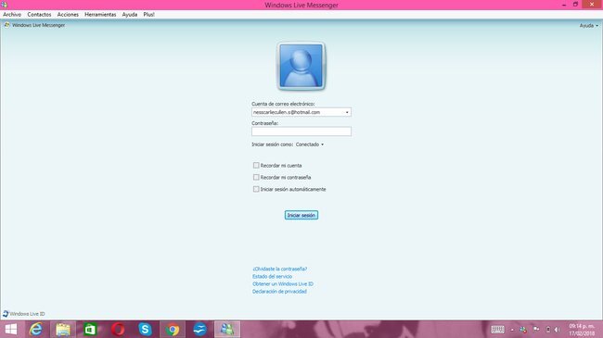Image resolution: width=603 pixels, height=338 pixels.
Task: Launch Opera browser from the taskbar
Action: [118, 329]
